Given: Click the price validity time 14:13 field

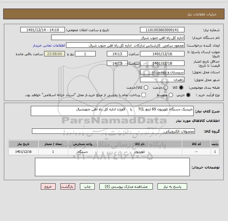Looking at the screenshot, I should (117, 63).
